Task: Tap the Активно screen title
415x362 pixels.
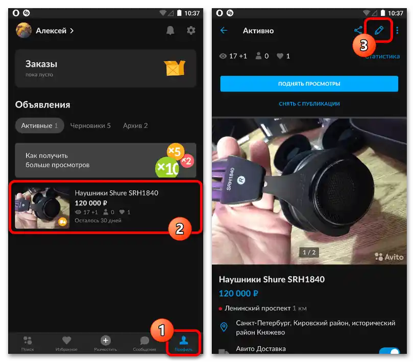Action: click(x=258, y=31)
